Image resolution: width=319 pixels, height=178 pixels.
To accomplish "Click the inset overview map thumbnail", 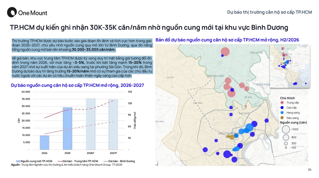I will click(x=290, y=66).
